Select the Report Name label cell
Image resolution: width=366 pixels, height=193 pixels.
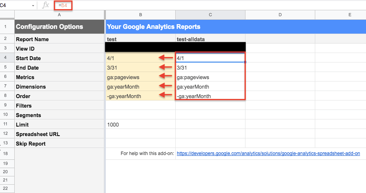(x=59, y=39)
